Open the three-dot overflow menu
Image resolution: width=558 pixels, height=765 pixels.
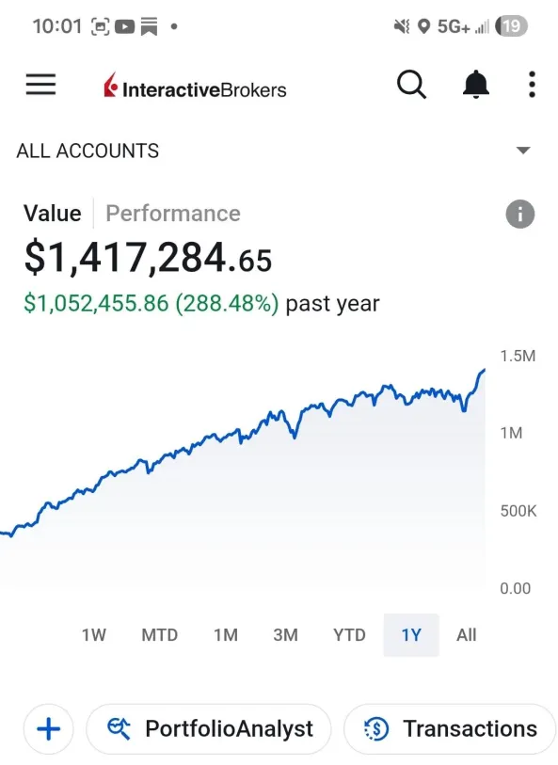(532, 85)
